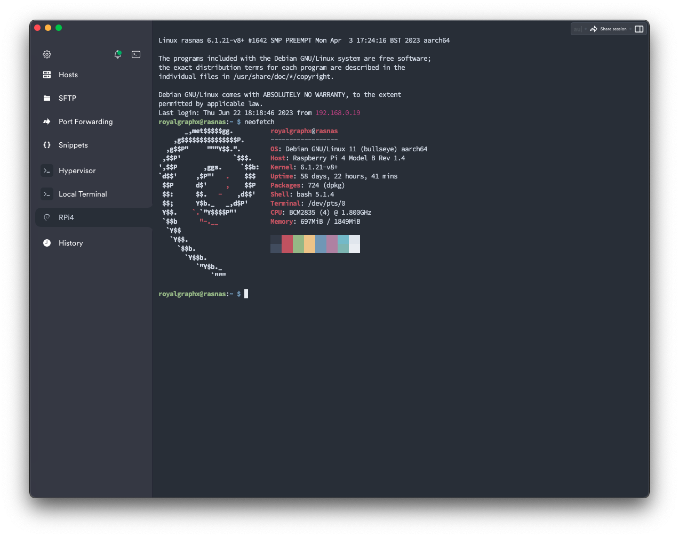Click the Hosts server icon

click(x=47, y=75)
